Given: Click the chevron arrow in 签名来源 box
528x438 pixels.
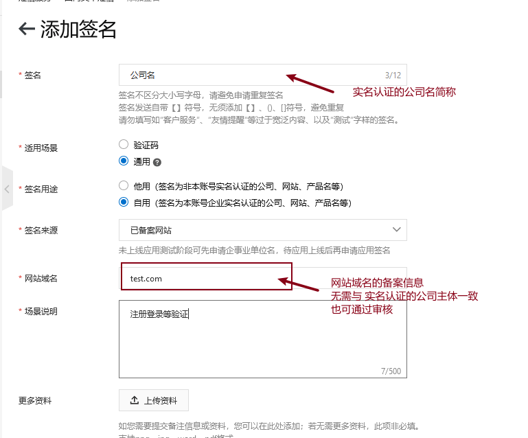Looking at the screenshot, I should point(396,229).
